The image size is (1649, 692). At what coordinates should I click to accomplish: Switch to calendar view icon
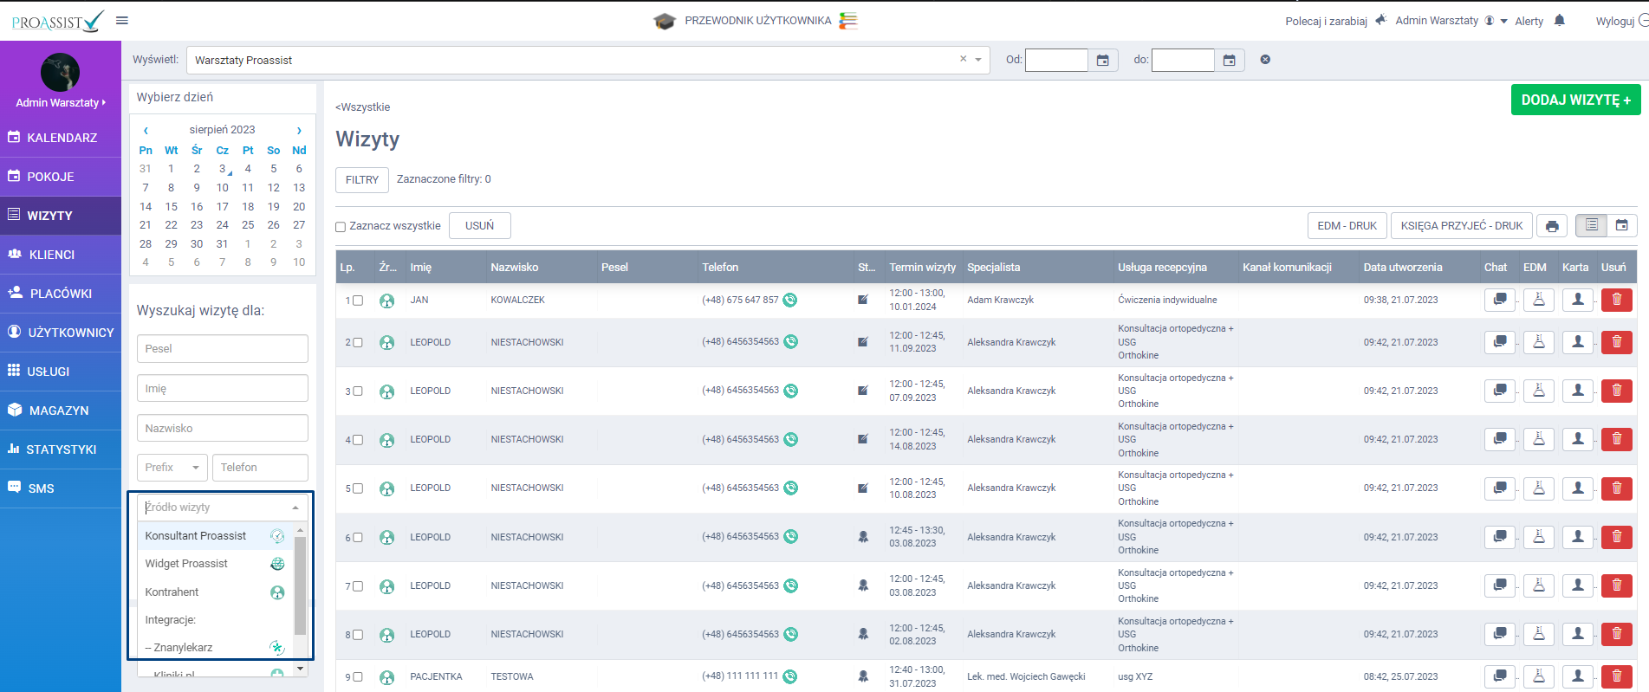[x=1622, y=225]
